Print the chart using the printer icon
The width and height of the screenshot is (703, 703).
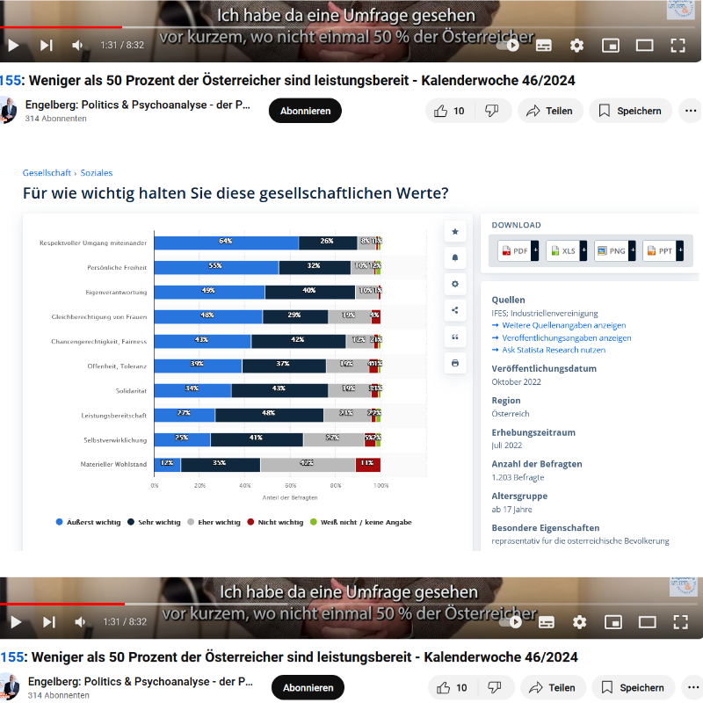(x=454, y=362)
